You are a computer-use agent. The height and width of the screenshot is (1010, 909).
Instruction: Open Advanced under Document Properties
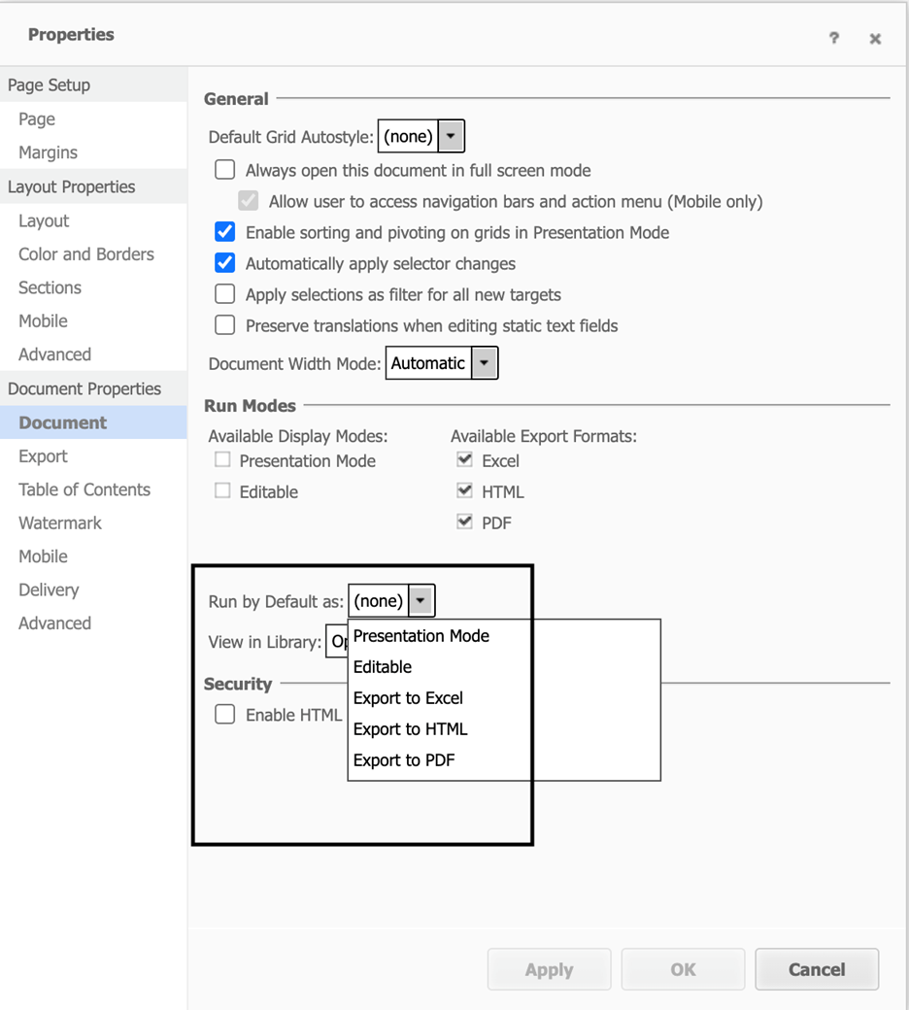coord(93,623)
